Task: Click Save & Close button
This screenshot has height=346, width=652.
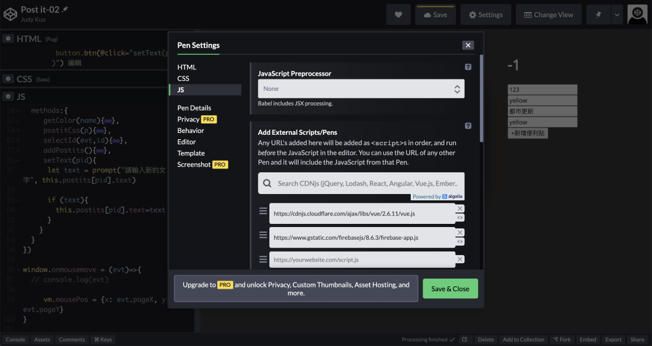Action: point(450,289)
